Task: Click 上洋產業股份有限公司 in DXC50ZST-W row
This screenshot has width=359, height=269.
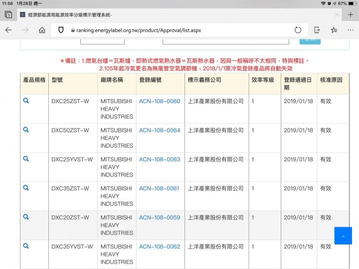Action: 215,130
